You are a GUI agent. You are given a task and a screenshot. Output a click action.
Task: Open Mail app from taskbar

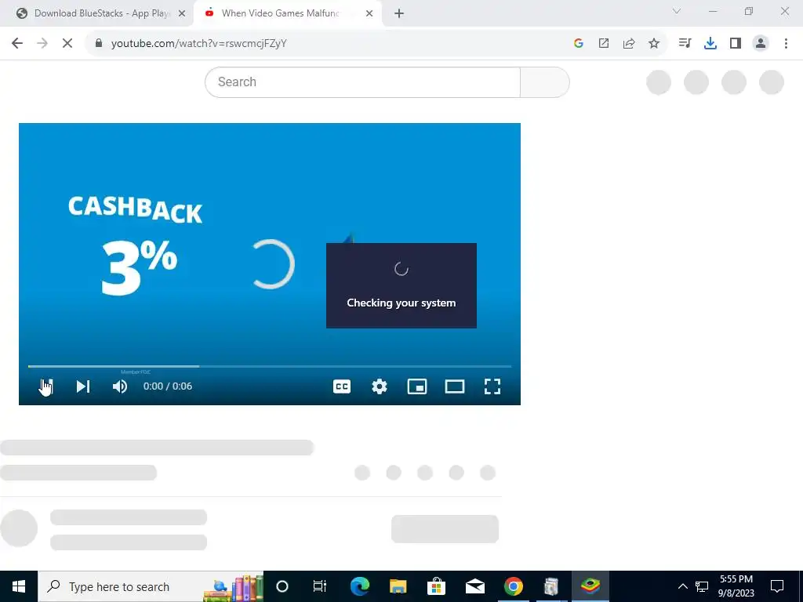(x=474, y=586)
